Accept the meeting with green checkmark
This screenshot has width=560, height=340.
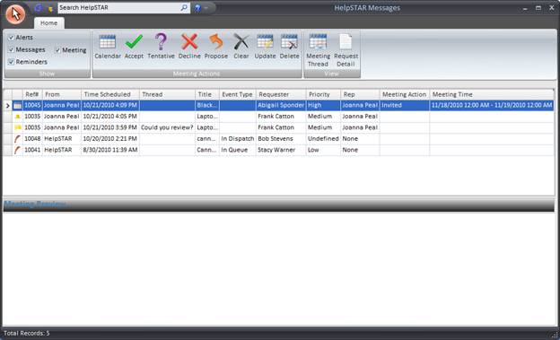tap(134, 47)
